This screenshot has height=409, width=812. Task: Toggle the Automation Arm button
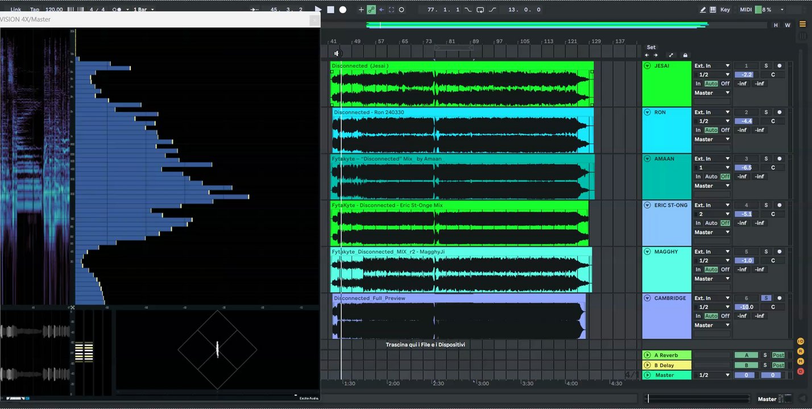point(371,10)
